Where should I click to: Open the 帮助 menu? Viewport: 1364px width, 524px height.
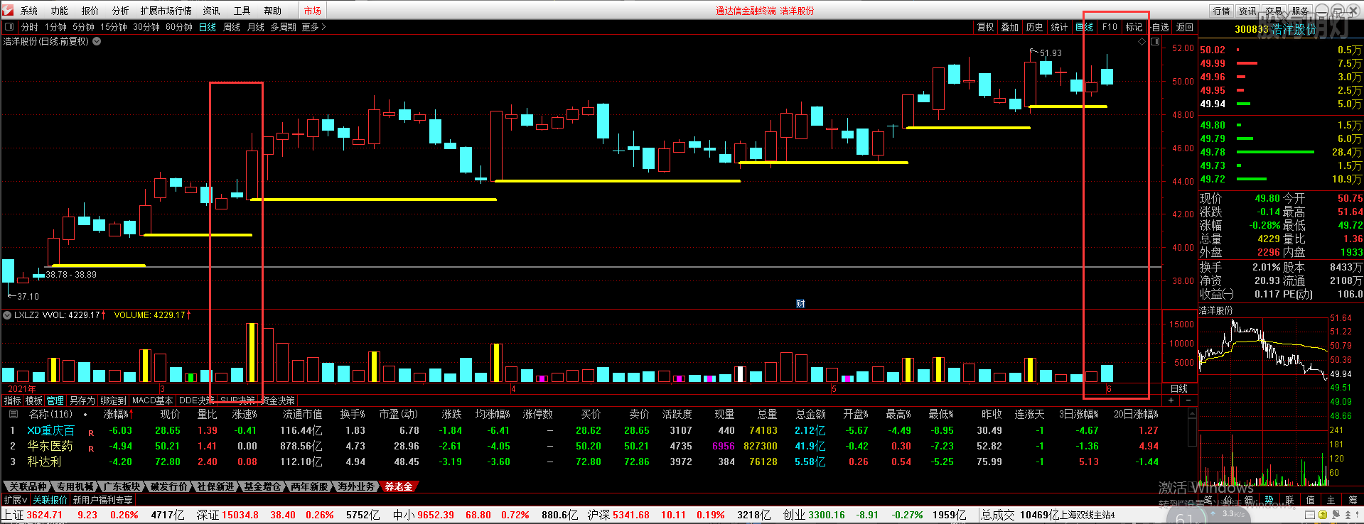coord(273,11)
